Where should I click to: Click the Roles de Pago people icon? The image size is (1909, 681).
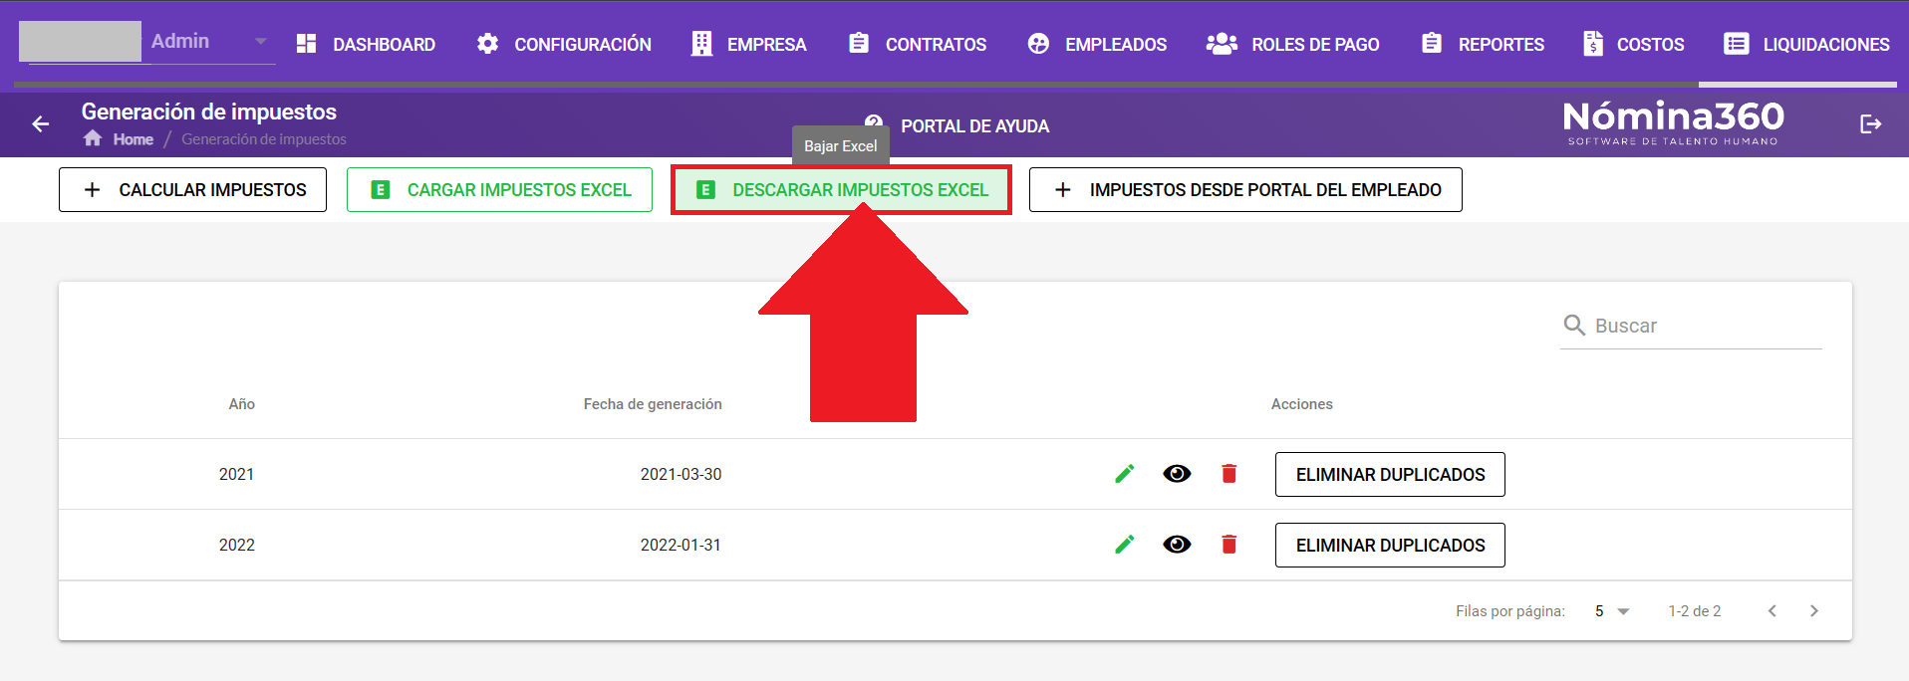pos(1222,44)
